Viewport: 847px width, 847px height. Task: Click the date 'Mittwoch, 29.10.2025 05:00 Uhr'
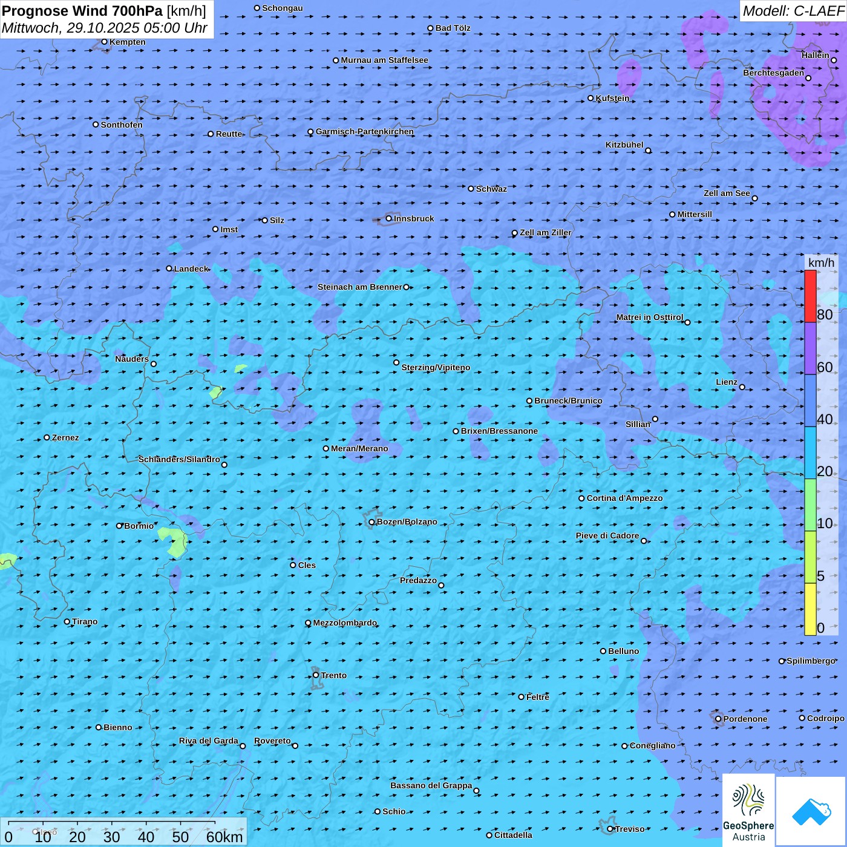105,28
